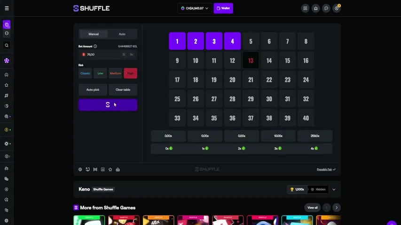This screenshot has width=401, height=225.
Task: Toggle theatre mode icon below the board
Action: [x=95, y=169]
